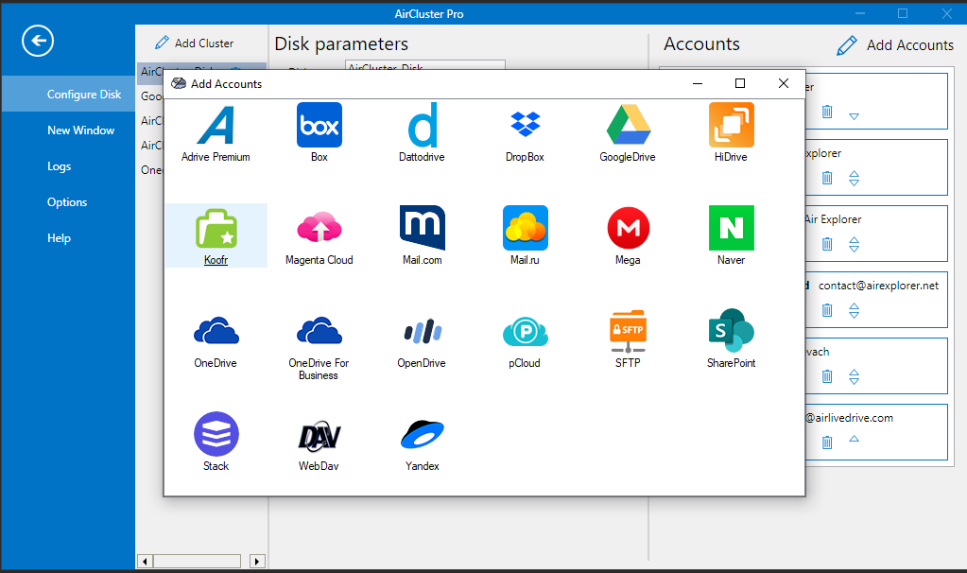Delete the vach account entry
This screenshot has height=573, width=967.
(827, 376)
